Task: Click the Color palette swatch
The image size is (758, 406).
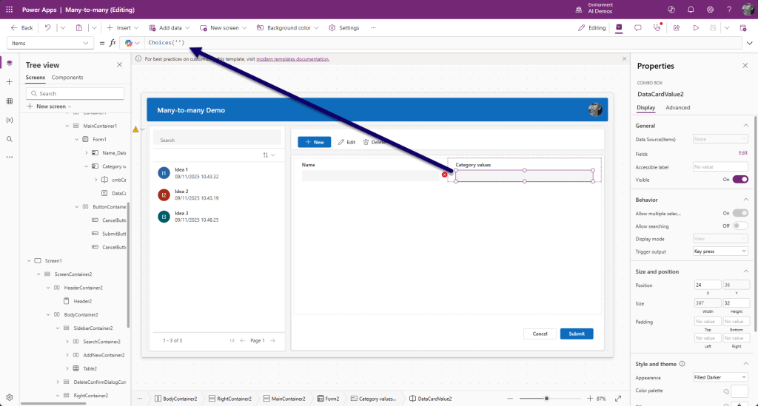Action: tap(739, 390)
